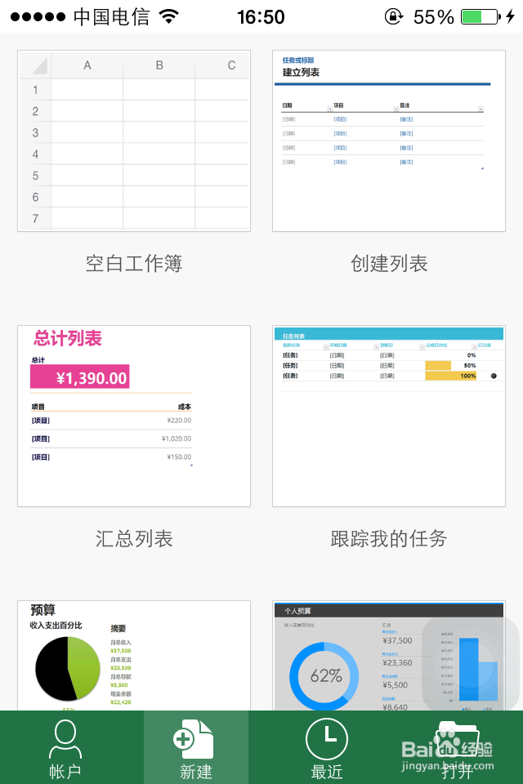Tap the 创建列表 label
The image size is (523, 784).
pyautogui.click(x=389, y=264)
